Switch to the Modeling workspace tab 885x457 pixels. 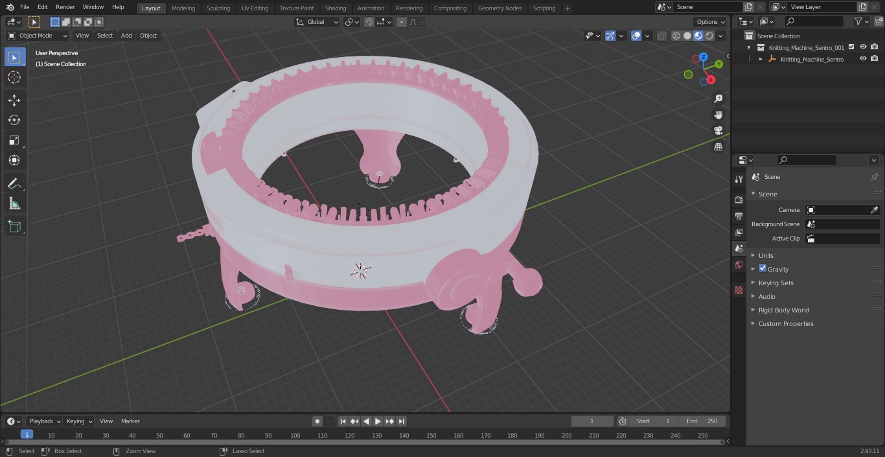[x=183, y=8]
